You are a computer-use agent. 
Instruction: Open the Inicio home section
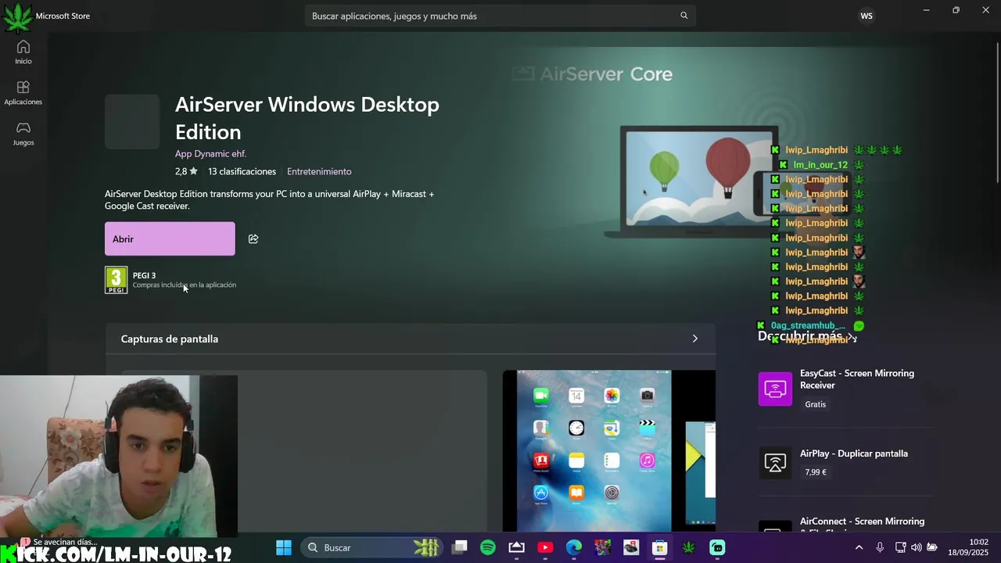23,52
